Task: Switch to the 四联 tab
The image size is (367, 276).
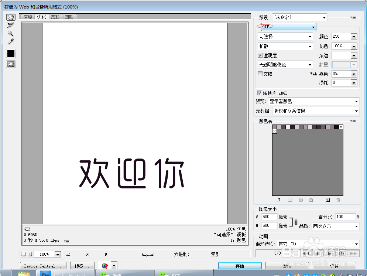Action: (69, 16)
